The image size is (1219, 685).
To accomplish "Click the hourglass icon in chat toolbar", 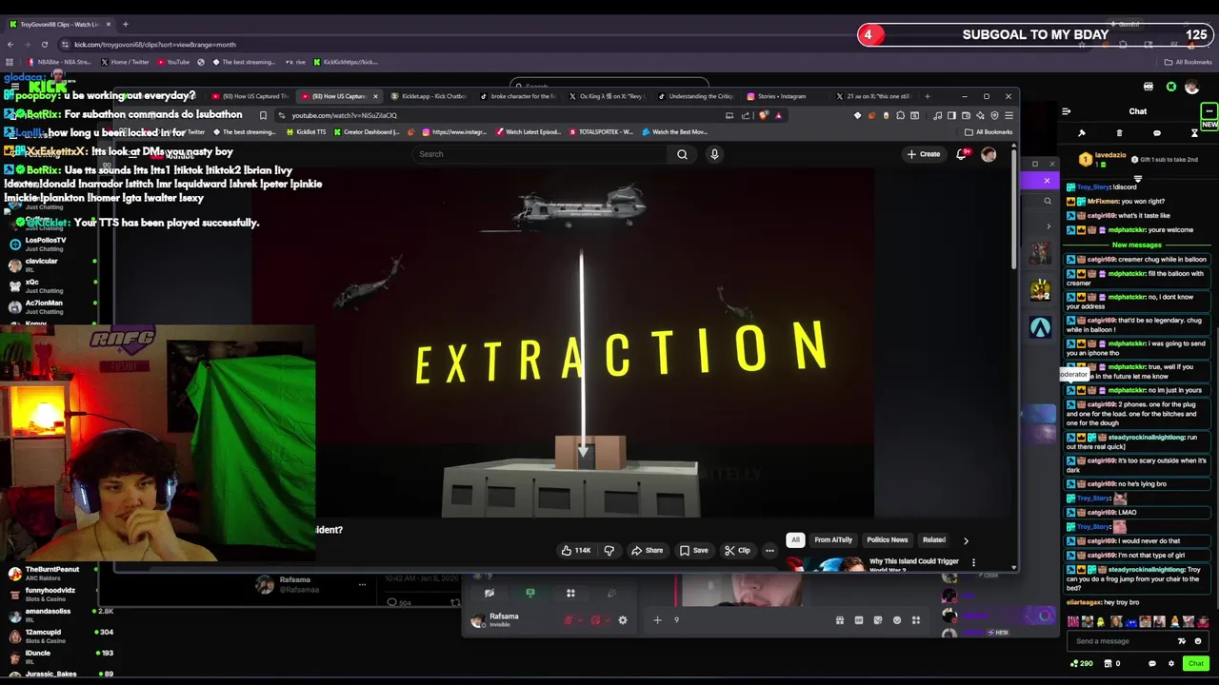I will [1194, 133].
